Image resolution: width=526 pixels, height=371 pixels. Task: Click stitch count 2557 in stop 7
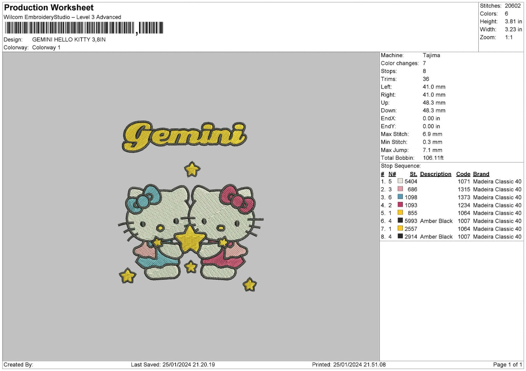pyautogui.click(x=411, y=229)
